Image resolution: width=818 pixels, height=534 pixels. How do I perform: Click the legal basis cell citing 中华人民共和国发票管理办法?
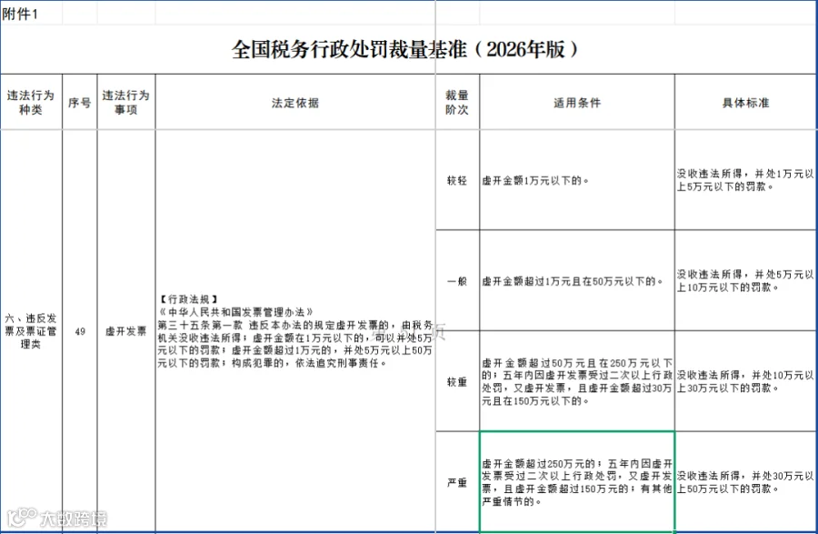click(x=295, y=331)
